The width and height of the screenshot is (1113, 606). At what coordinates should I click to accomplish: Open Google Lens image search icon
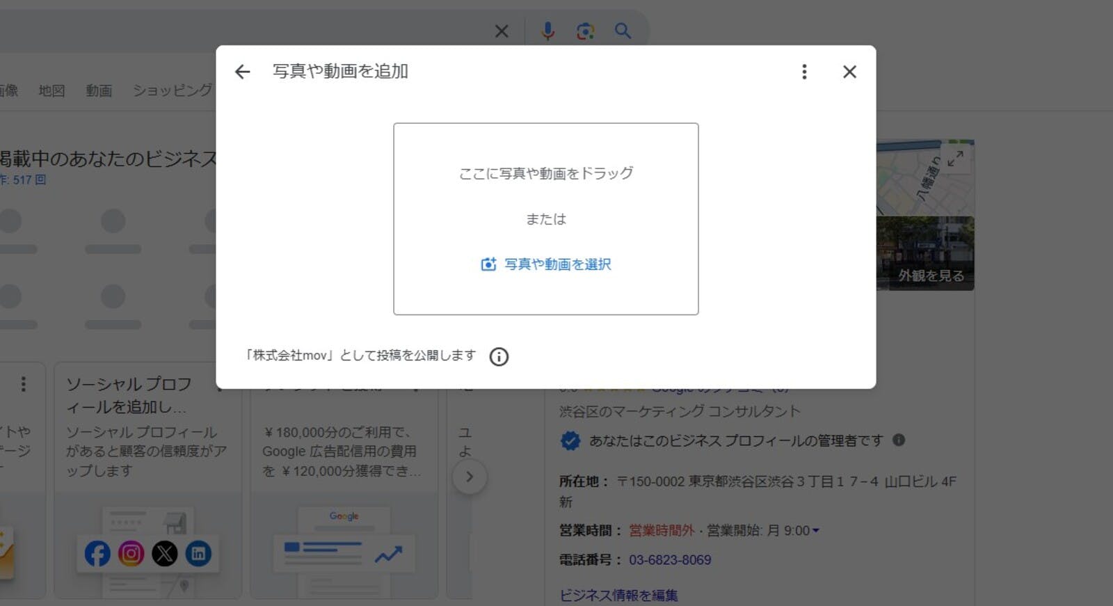pos(586,31)
